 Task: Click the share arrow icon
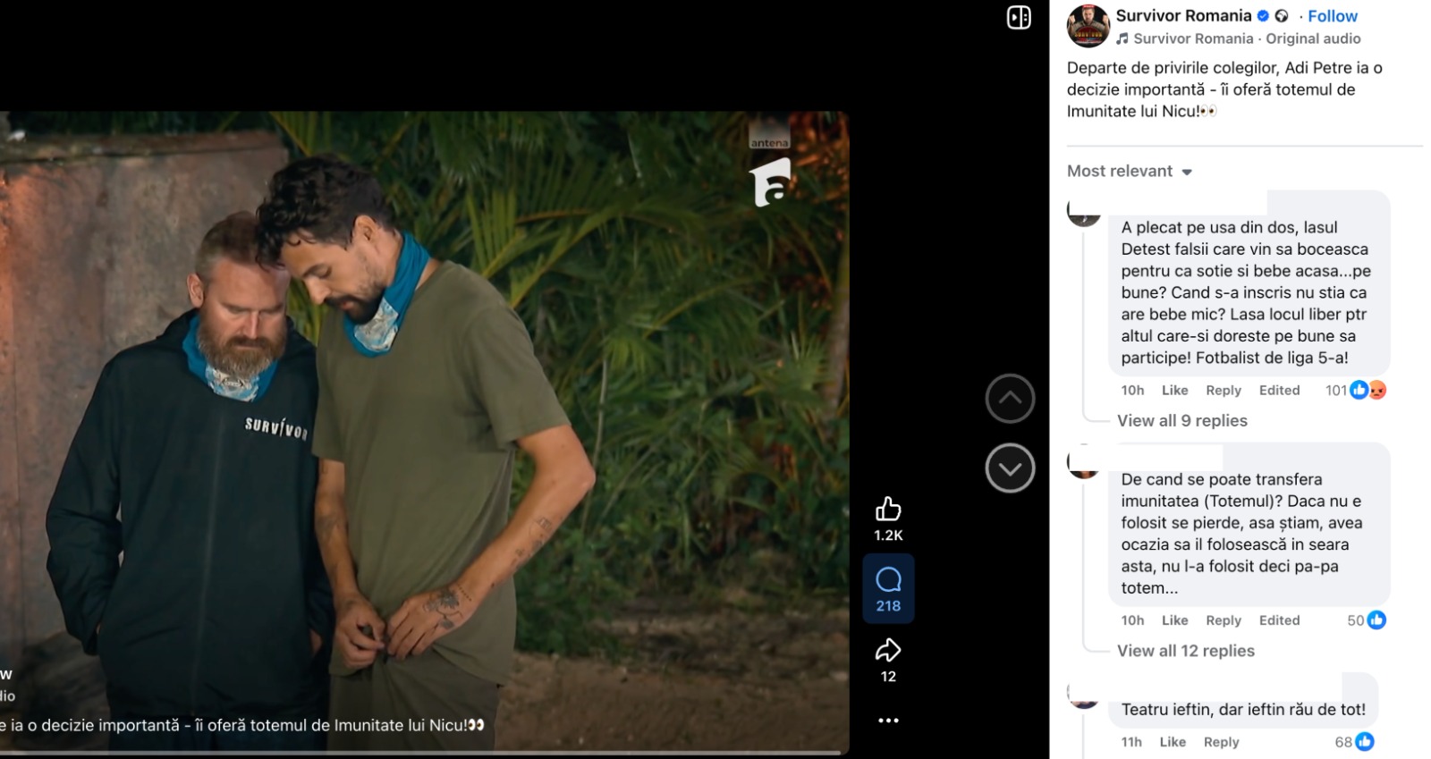coord(887,650)
